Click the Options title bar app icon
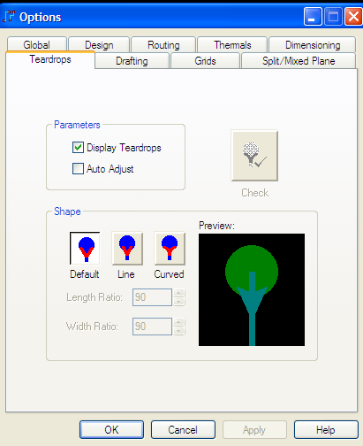 9,17
